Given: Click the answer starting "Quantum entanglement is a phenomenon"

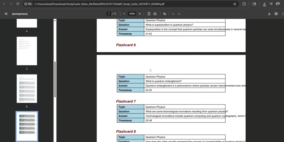Looking at the screenshot, I should click(x=196, y=86).
